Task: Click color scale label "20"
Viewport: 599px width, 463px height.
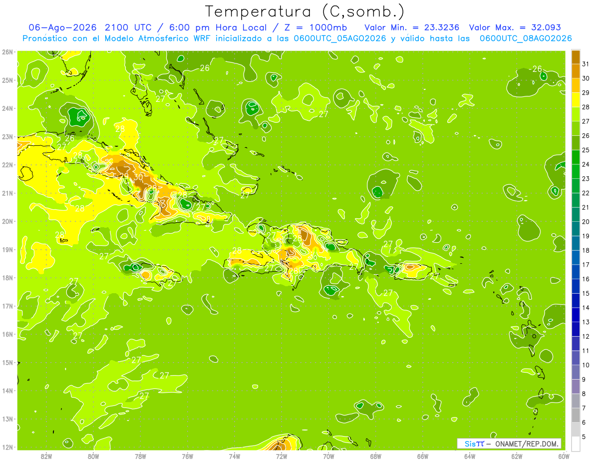Action: coord(586,222)
